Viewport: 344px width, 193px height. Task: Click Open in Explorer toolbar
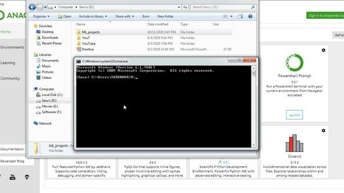[x=64, y=17]
